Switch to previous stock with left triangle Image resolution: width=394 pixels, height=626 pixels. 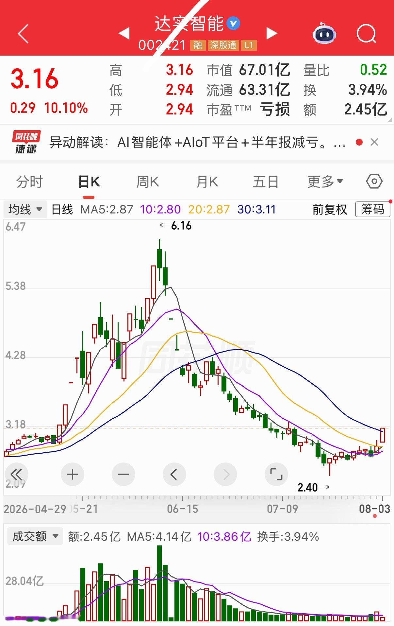(124, 33)
